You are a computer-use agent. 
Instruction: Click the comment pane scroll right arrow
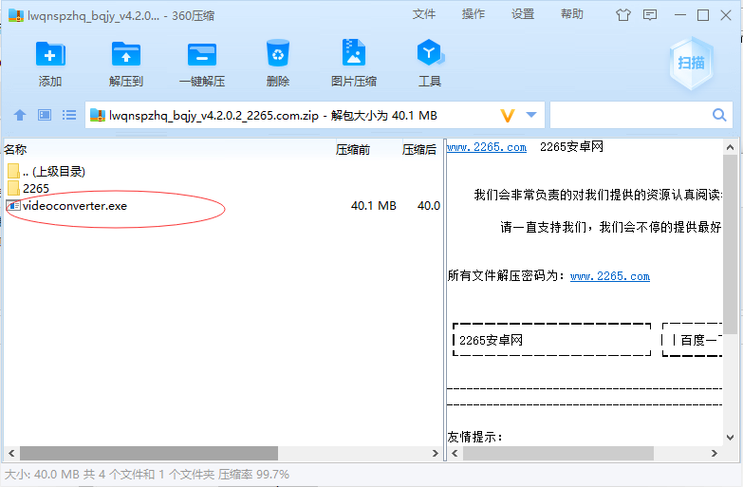(714, 454)
